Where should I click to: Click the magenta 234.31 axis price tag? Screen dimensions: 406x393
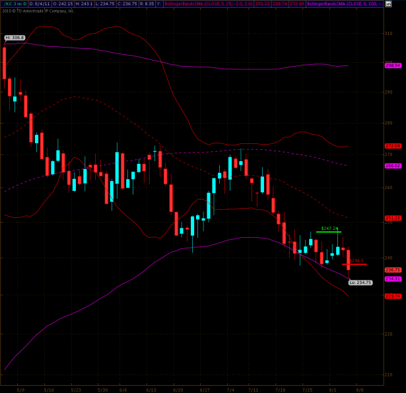pos(393,279)
